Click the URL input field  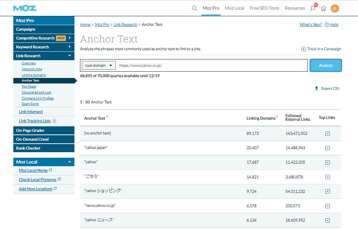[x=212, y=65]
